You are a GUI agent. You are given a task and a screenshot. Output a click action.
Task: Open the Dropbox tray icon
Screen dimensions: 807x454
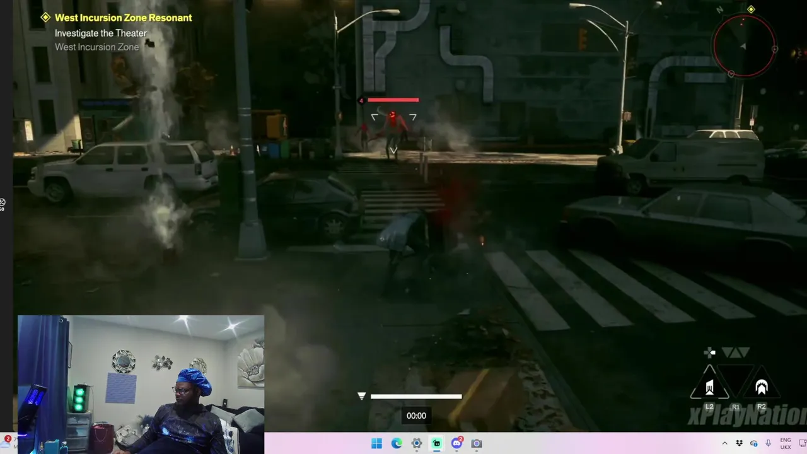(740, 443)
